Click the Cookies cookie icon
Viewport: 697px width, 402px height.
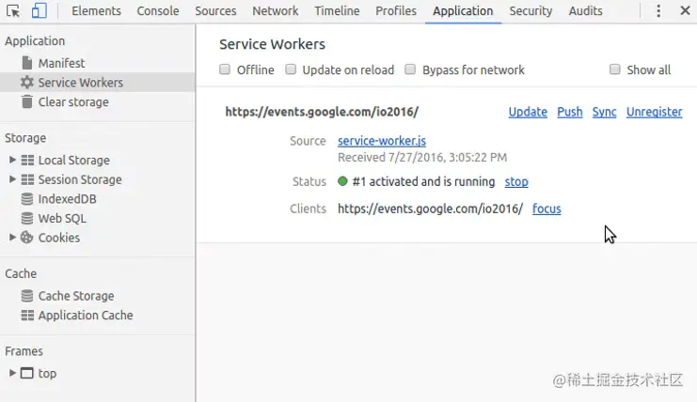click(x=26, y=238)
